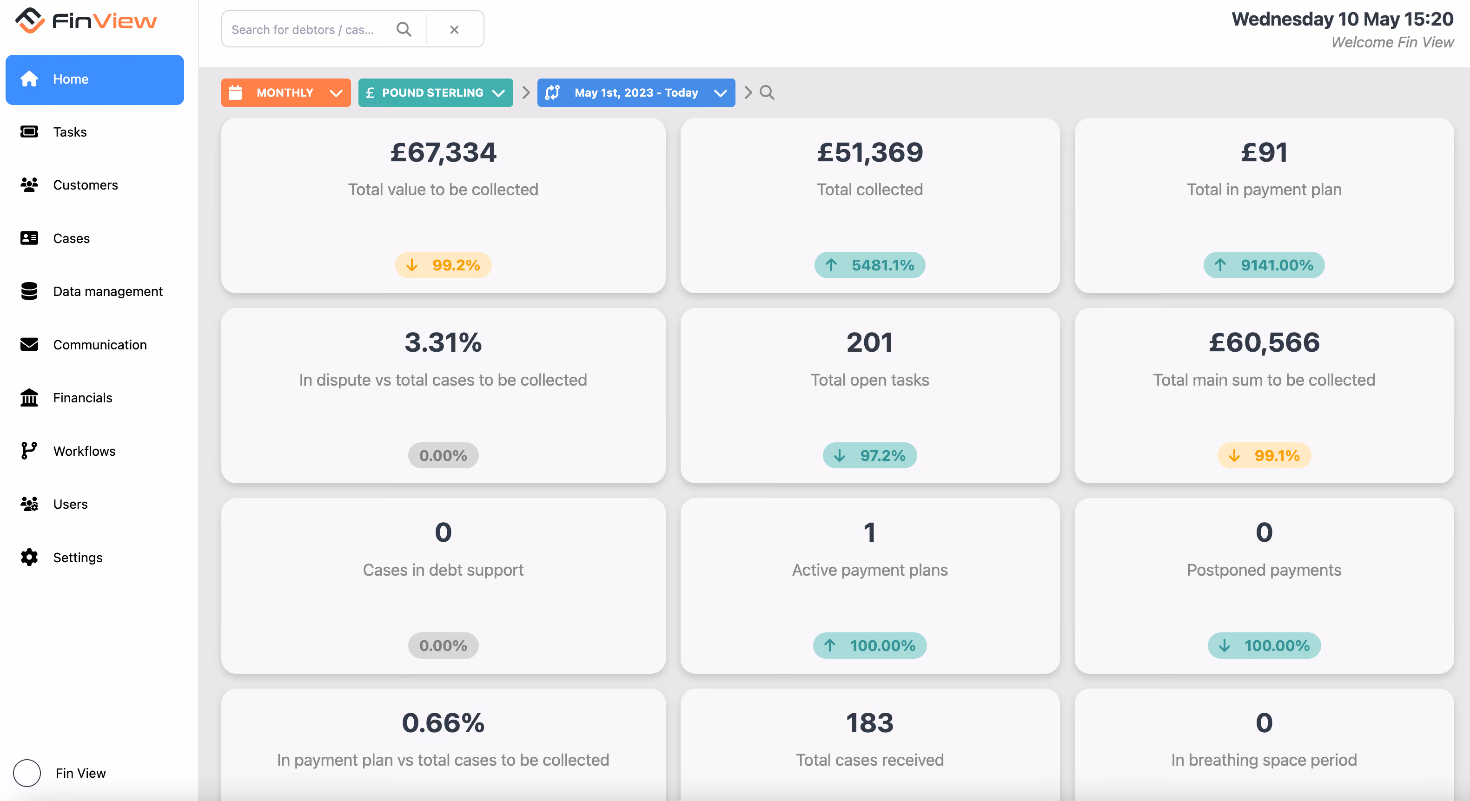Click the FinView logo icon
This screenshot has width=1470, height=801.
[x=30, y=20]
